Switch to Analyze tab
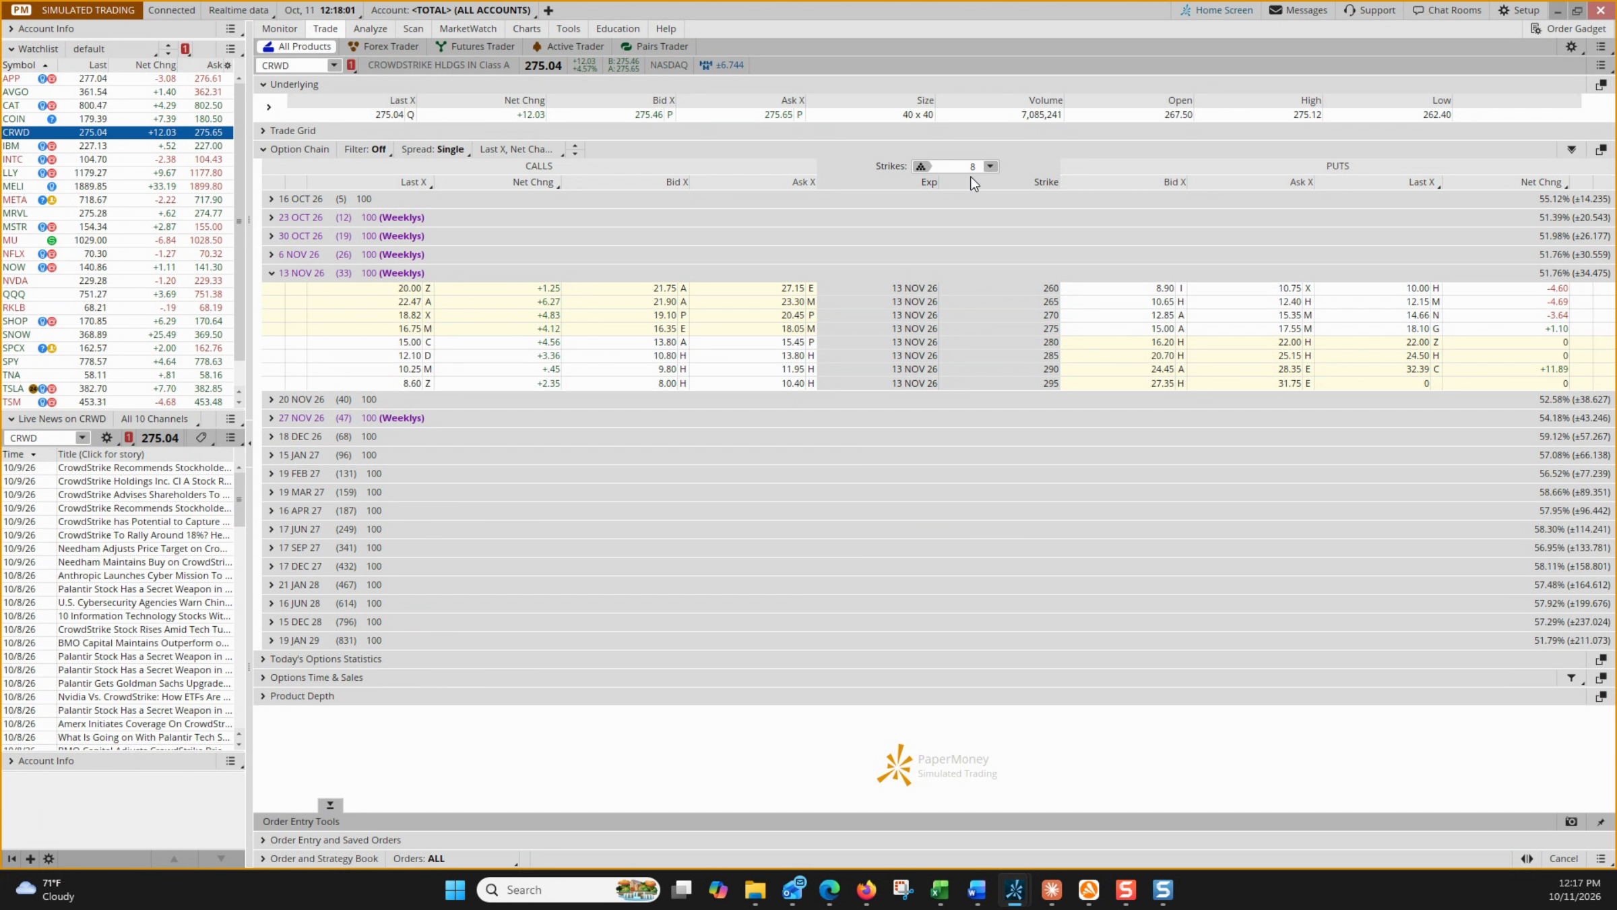This screenshot has width=1617, height=910. tap(370, 28)
